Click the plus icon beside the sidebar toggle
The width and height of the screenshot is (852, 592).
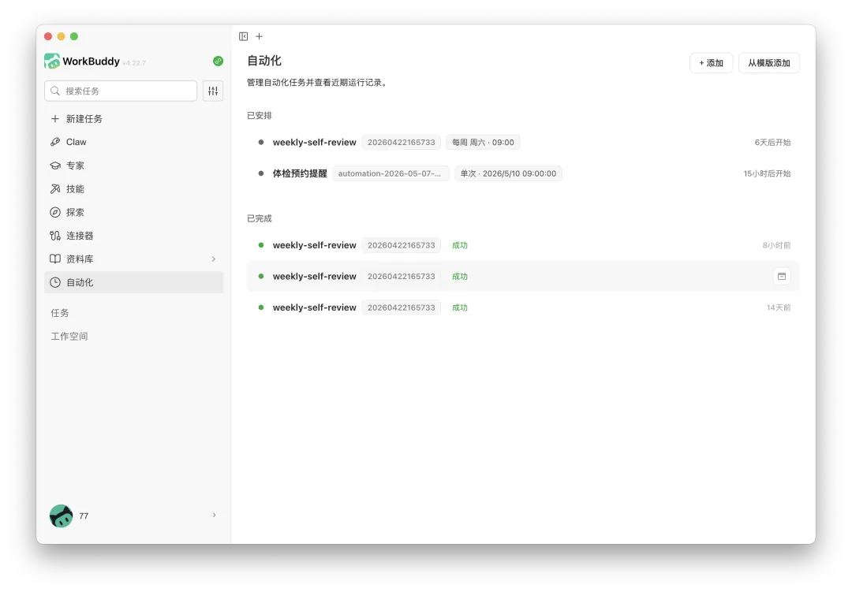point(260,36)
